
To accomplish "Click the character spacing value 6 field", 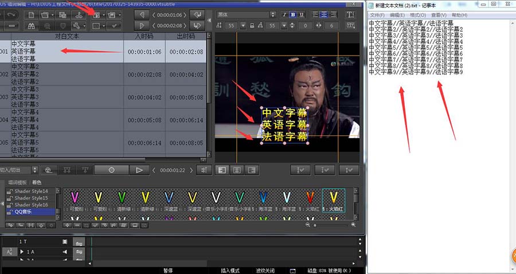I will tap(331, 25).
